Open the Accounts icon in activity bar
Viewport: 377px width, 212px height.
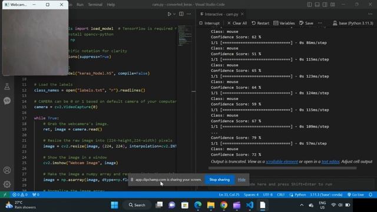pyautogui.click(x=7, y=170)
